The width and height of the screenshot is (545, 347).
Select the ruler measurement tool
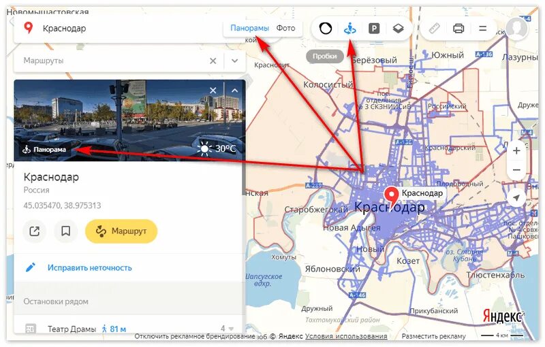[x=434, y=28]
